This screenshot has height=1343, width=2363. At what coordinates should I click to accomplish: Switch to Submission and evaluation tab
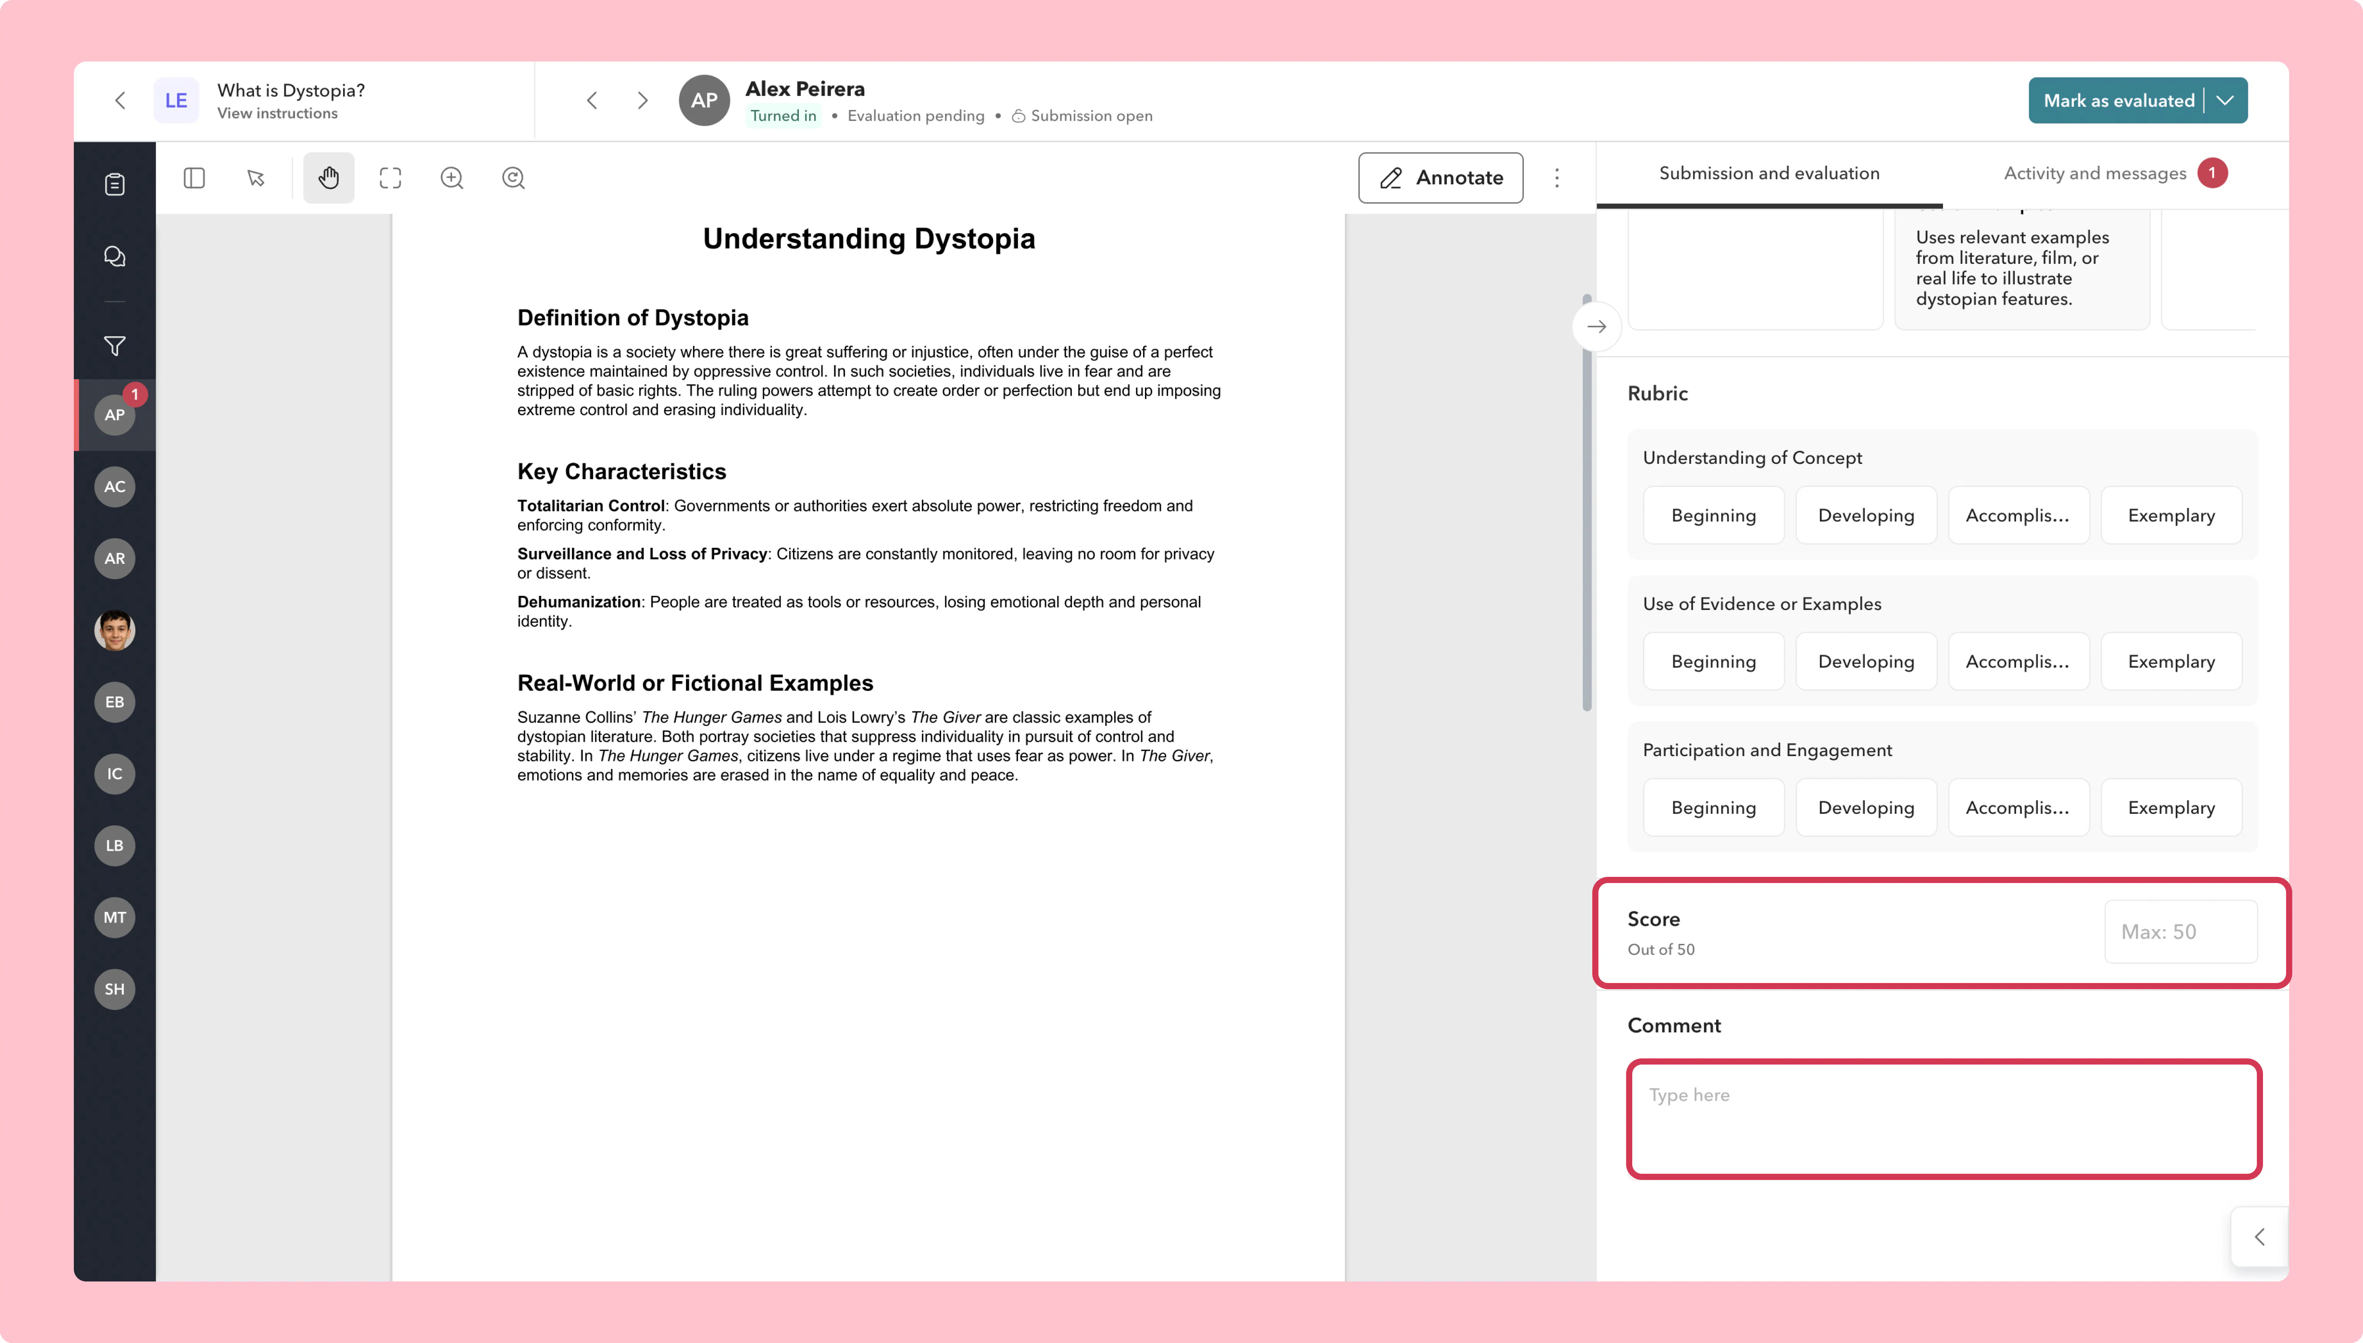pyautogui.click(x=1769, y=173)
